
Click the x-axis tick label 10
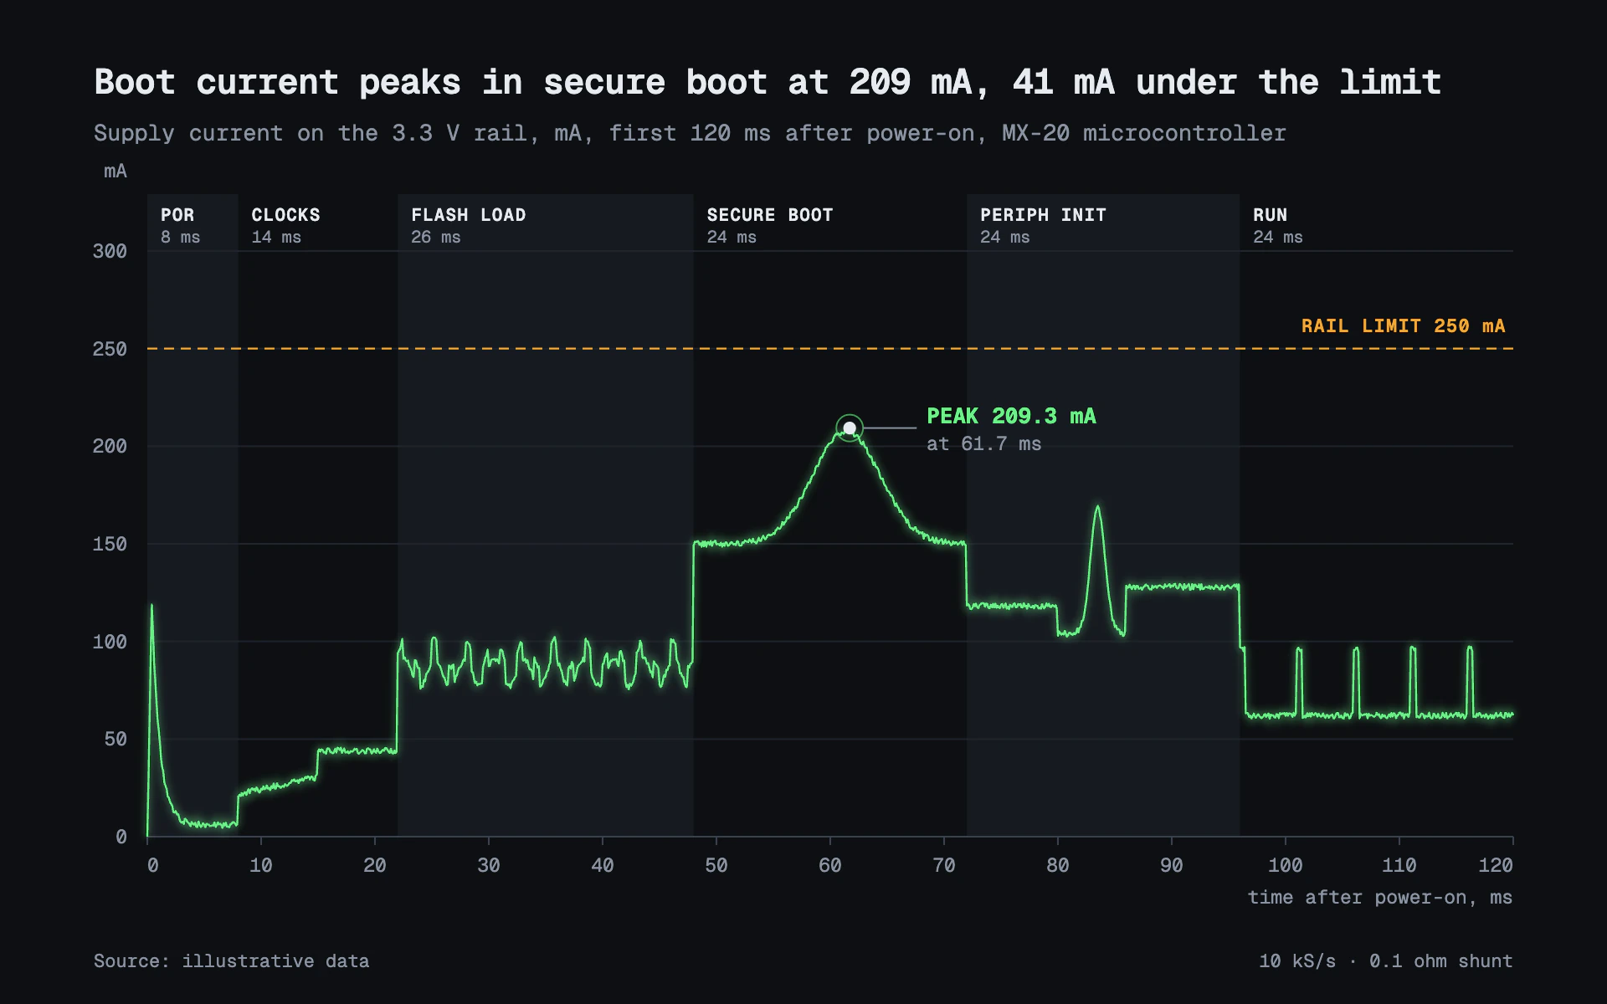click(x=261, y=865)
